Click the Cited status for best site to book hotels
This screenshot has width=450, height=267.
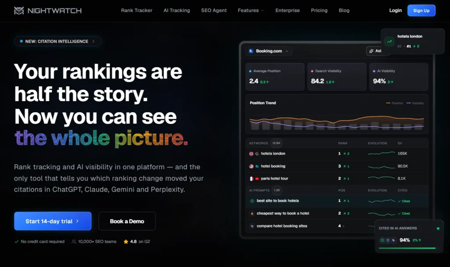(x=404, y=201)
